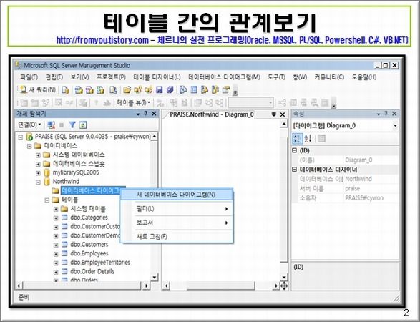Expand the 시스템 데이터베이스 folder
The width and height of the screenshot is (420, 322).
38,155
